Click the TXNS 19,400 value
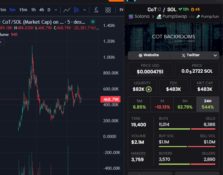The height and width of the screenshot is (175, 223). 139,125
